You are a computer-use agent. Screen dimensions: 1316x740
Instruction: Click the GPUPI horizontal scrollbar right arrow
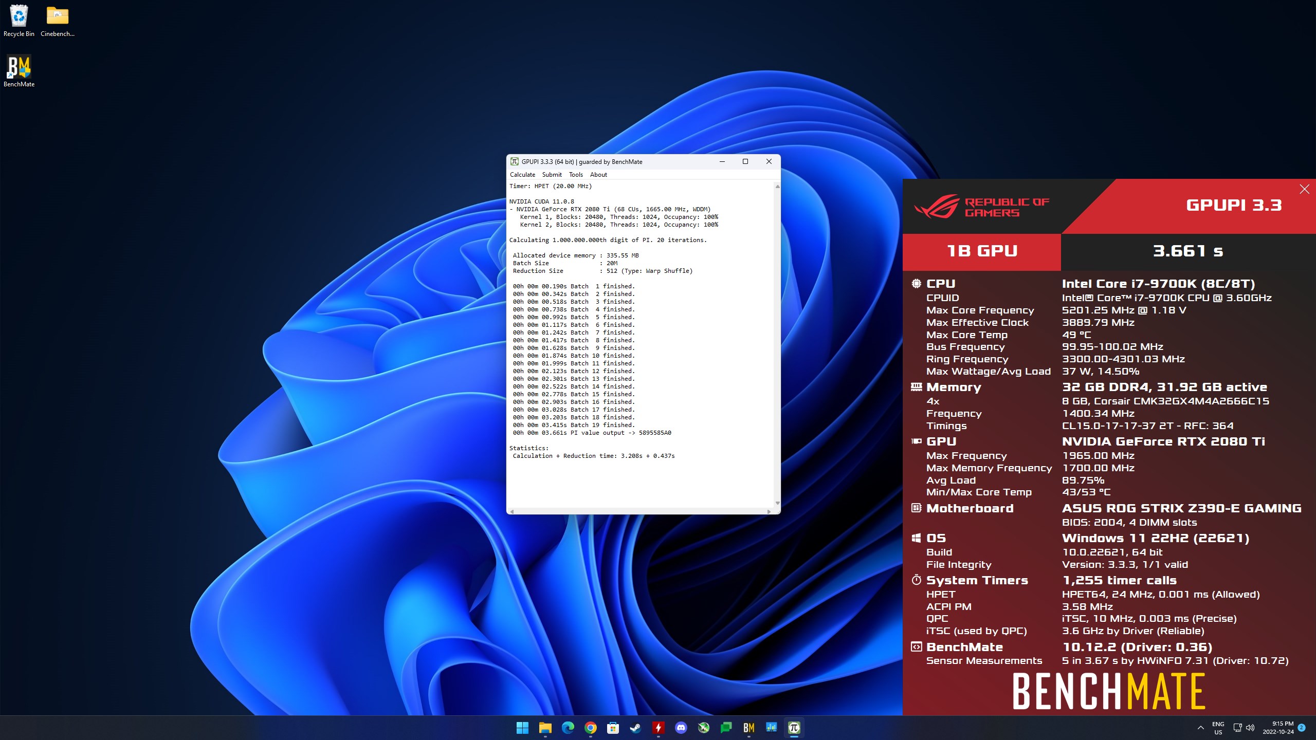pos(769,511)
